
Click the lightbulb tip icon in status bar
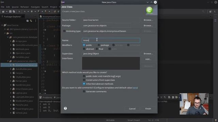pos(216,120)
